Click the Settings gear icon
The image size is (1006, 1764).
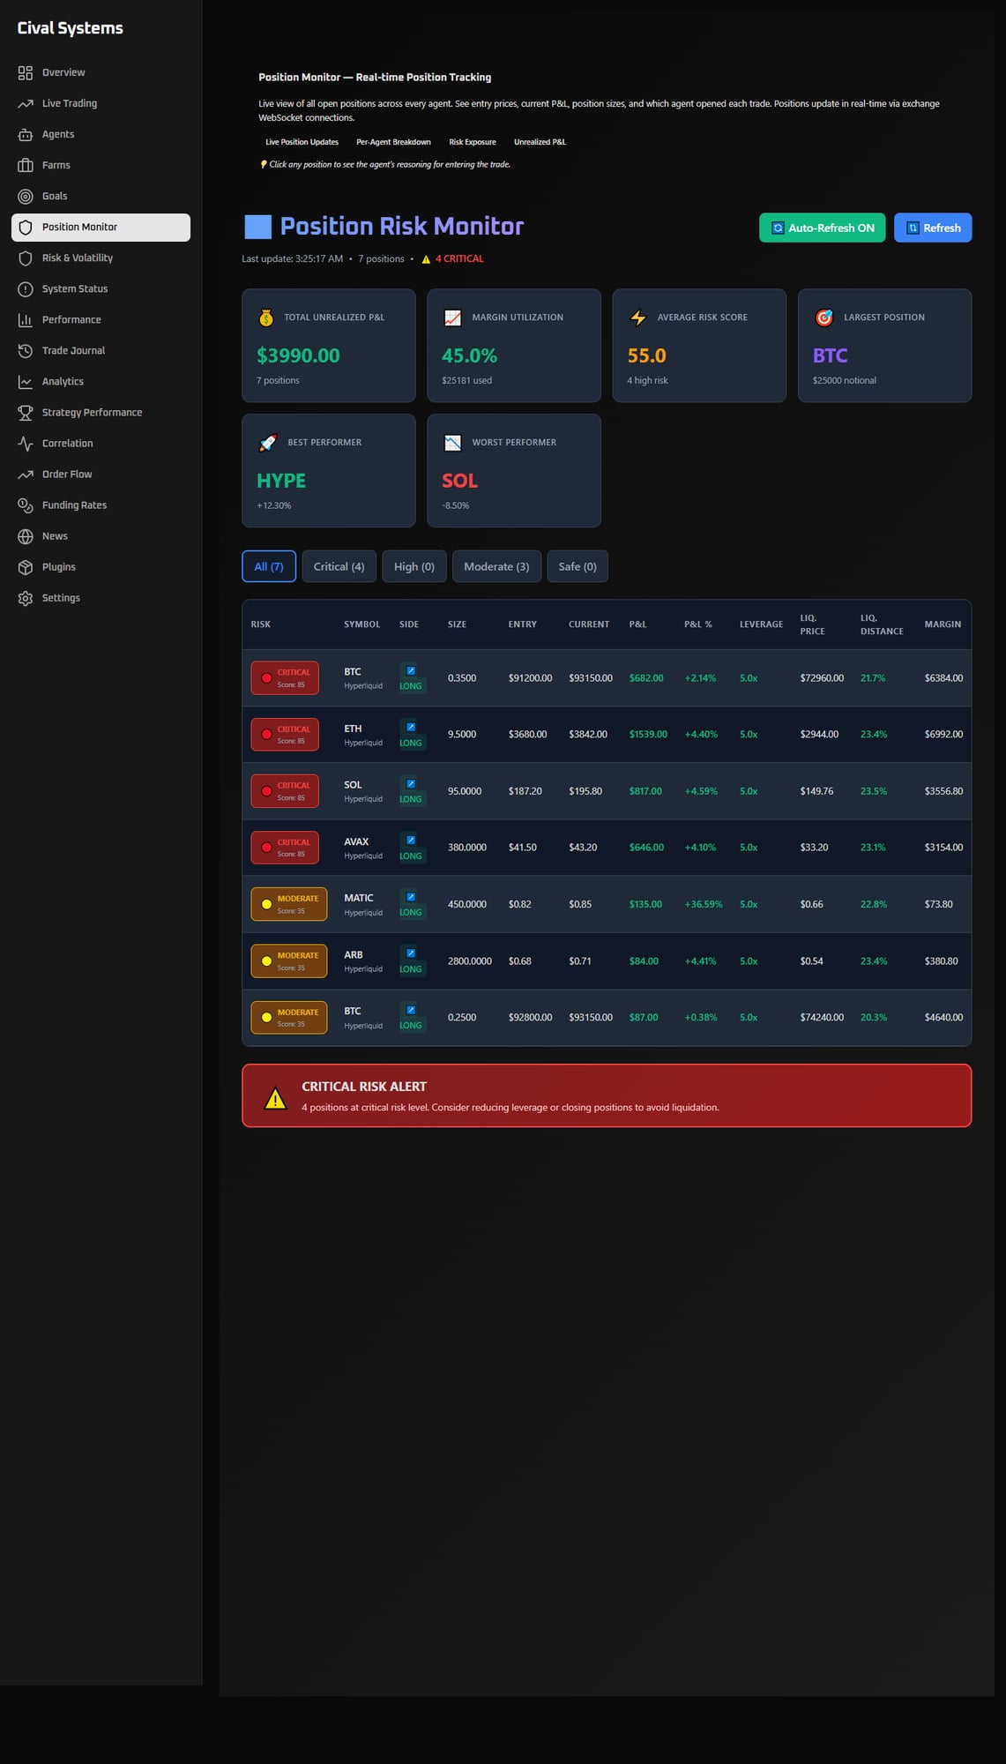[x=26, y=598]
